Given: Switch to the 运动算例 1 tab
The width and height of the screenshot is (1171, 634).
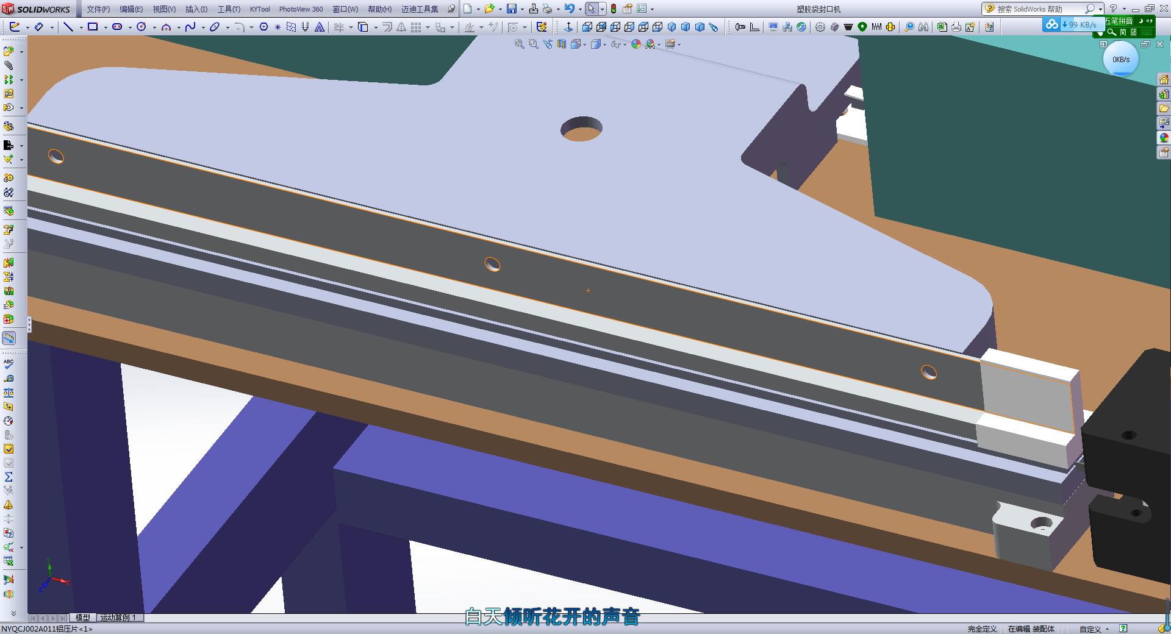Looking at the screenshot, I should point(118,618).
